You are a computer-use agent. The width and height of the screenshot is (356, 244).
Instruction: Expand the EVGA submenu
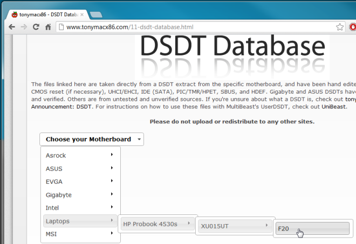[80, 182]
